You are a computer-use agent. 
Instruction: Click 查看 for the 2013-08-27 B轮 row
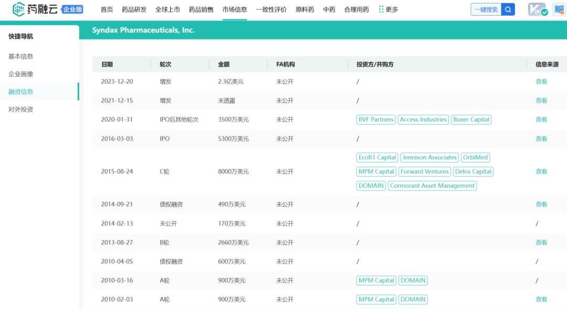(541, 242)
